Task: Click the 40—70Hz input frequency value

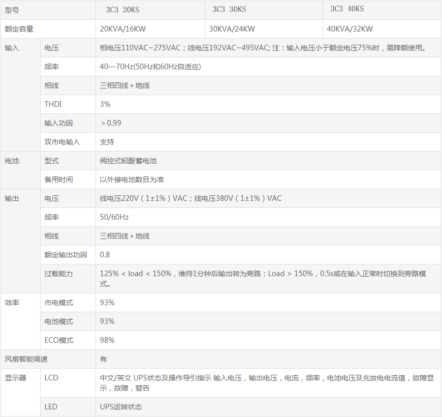Action: click(x=150, y=67)
